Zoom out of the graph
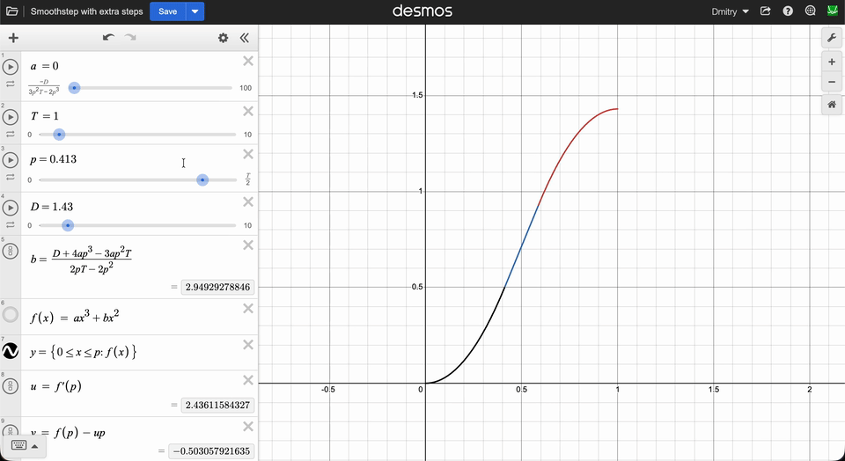 832,82
